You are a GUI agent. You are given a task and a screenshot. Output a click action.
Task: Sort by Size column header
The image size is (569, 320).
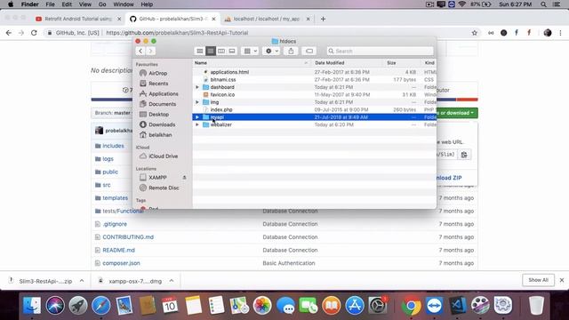(403, 63)
